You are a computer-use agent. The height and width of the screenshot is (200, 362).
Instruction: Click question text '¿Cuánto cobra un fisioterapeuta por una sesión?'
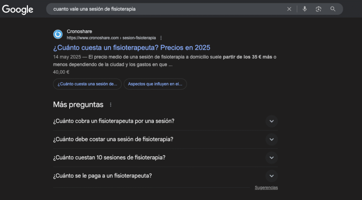coord(113,121)
